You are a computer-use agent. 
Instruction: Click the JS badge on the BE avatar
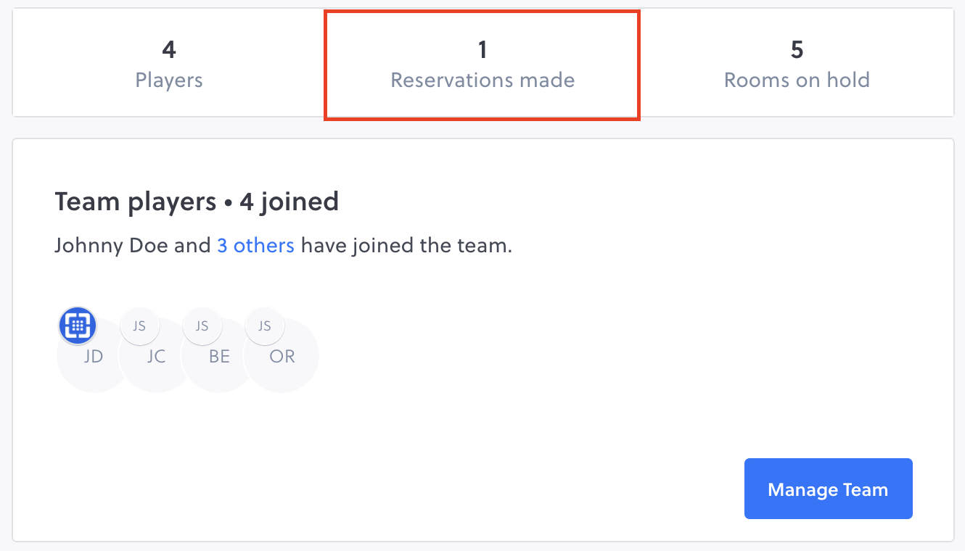coord(202,326)
